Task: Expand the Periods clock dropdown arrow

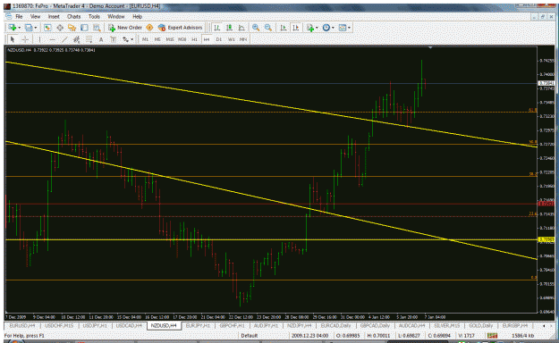Action: coord(333,28)
